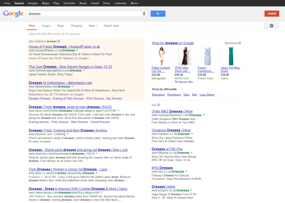Screen dimensions: 285x203
Task: Open Search tools options
Action: [111, 26]
